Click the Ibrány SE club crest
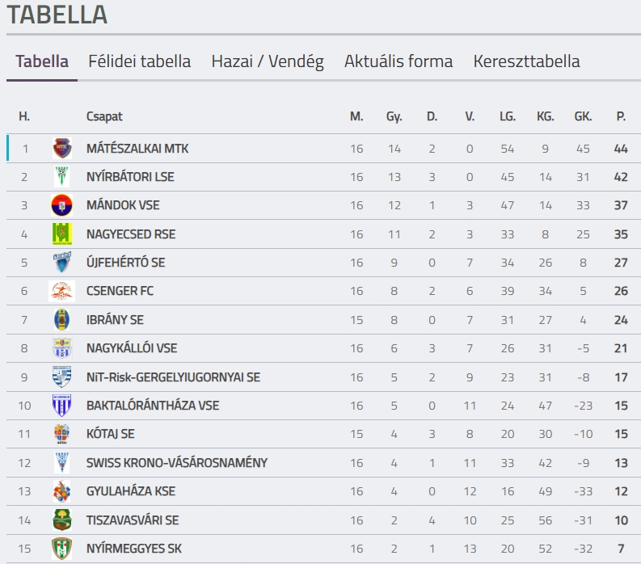Screen dimensions: 641x564 (x=62, y=320)
